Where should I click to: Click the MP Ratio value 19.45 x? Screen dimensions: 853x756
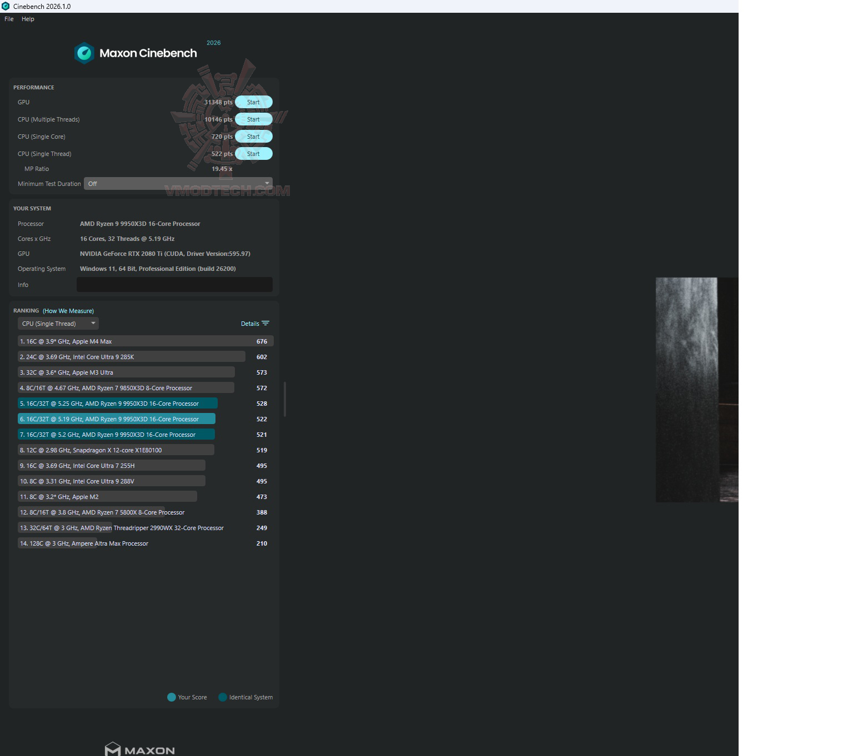pyautogui.click(x=222, y=169)
